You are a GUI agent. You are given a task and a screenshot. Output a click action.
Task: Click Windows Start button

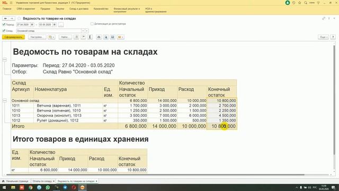[x=4, y=187]
